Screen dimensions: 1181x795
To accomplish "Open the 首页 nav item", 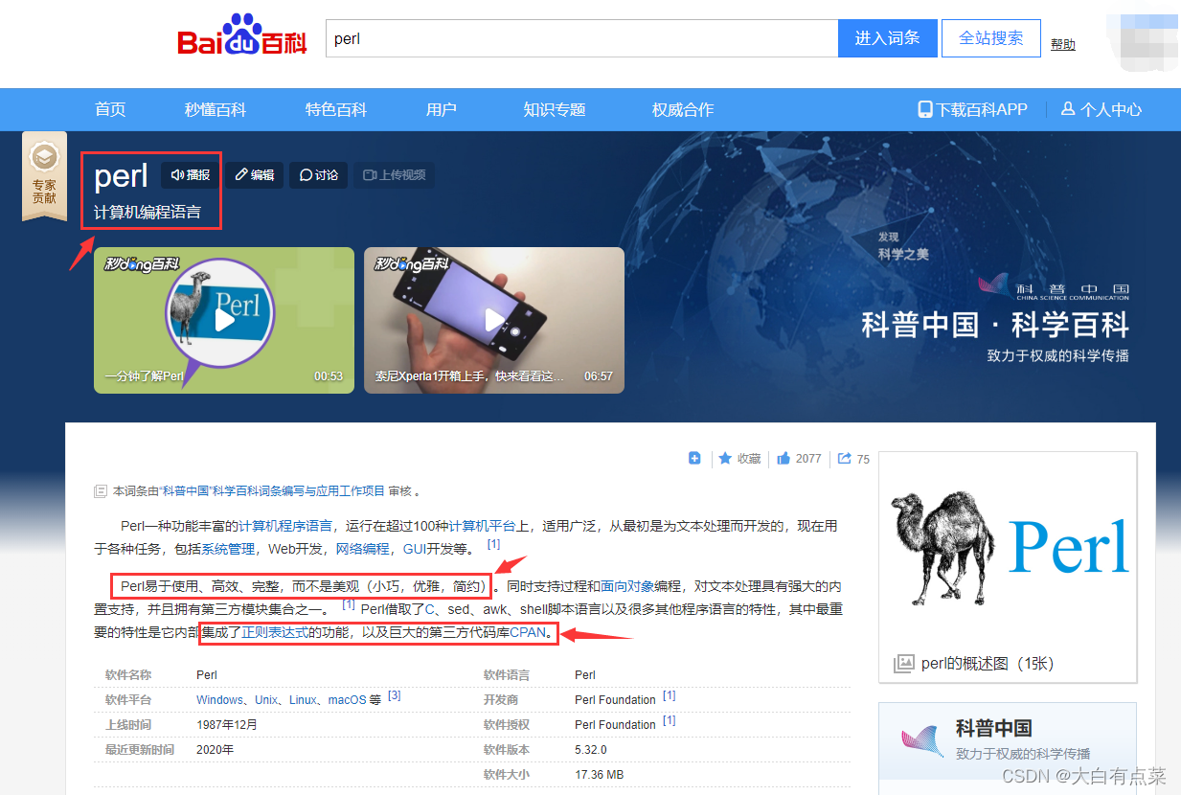I will pyautogui.click(x=110, y=109).
